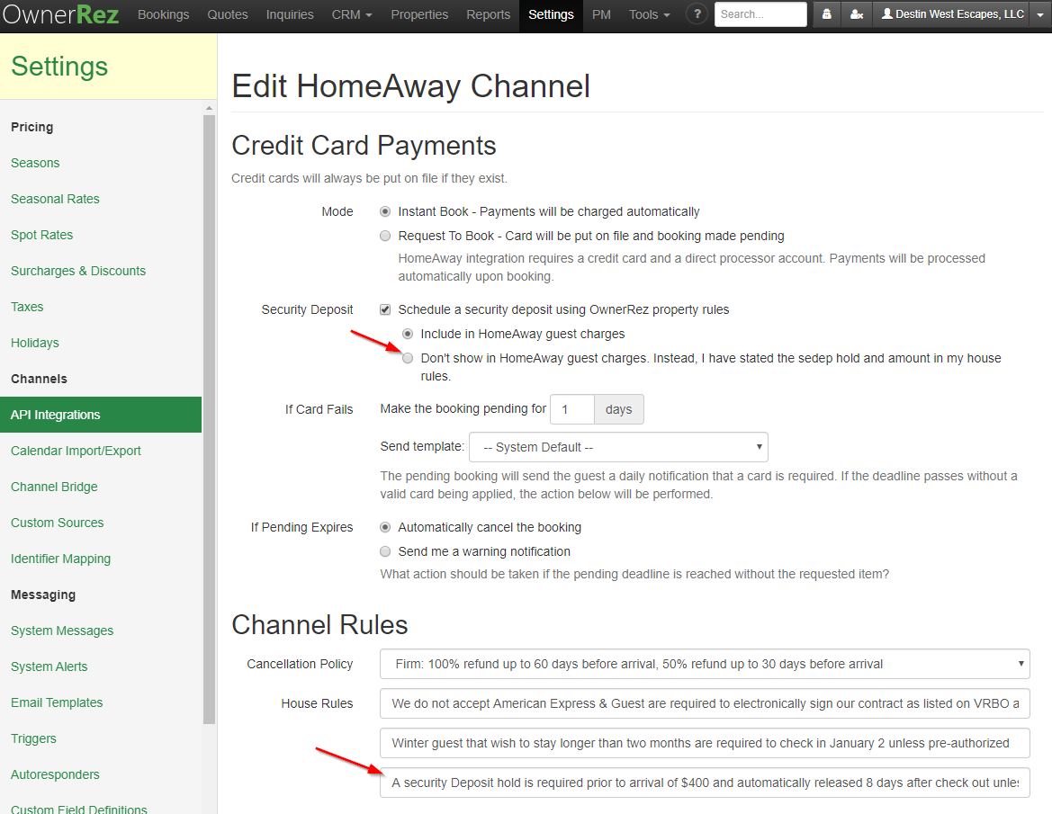
Task: Click the OwnerRez logo
Action: [x=60, y=14]
